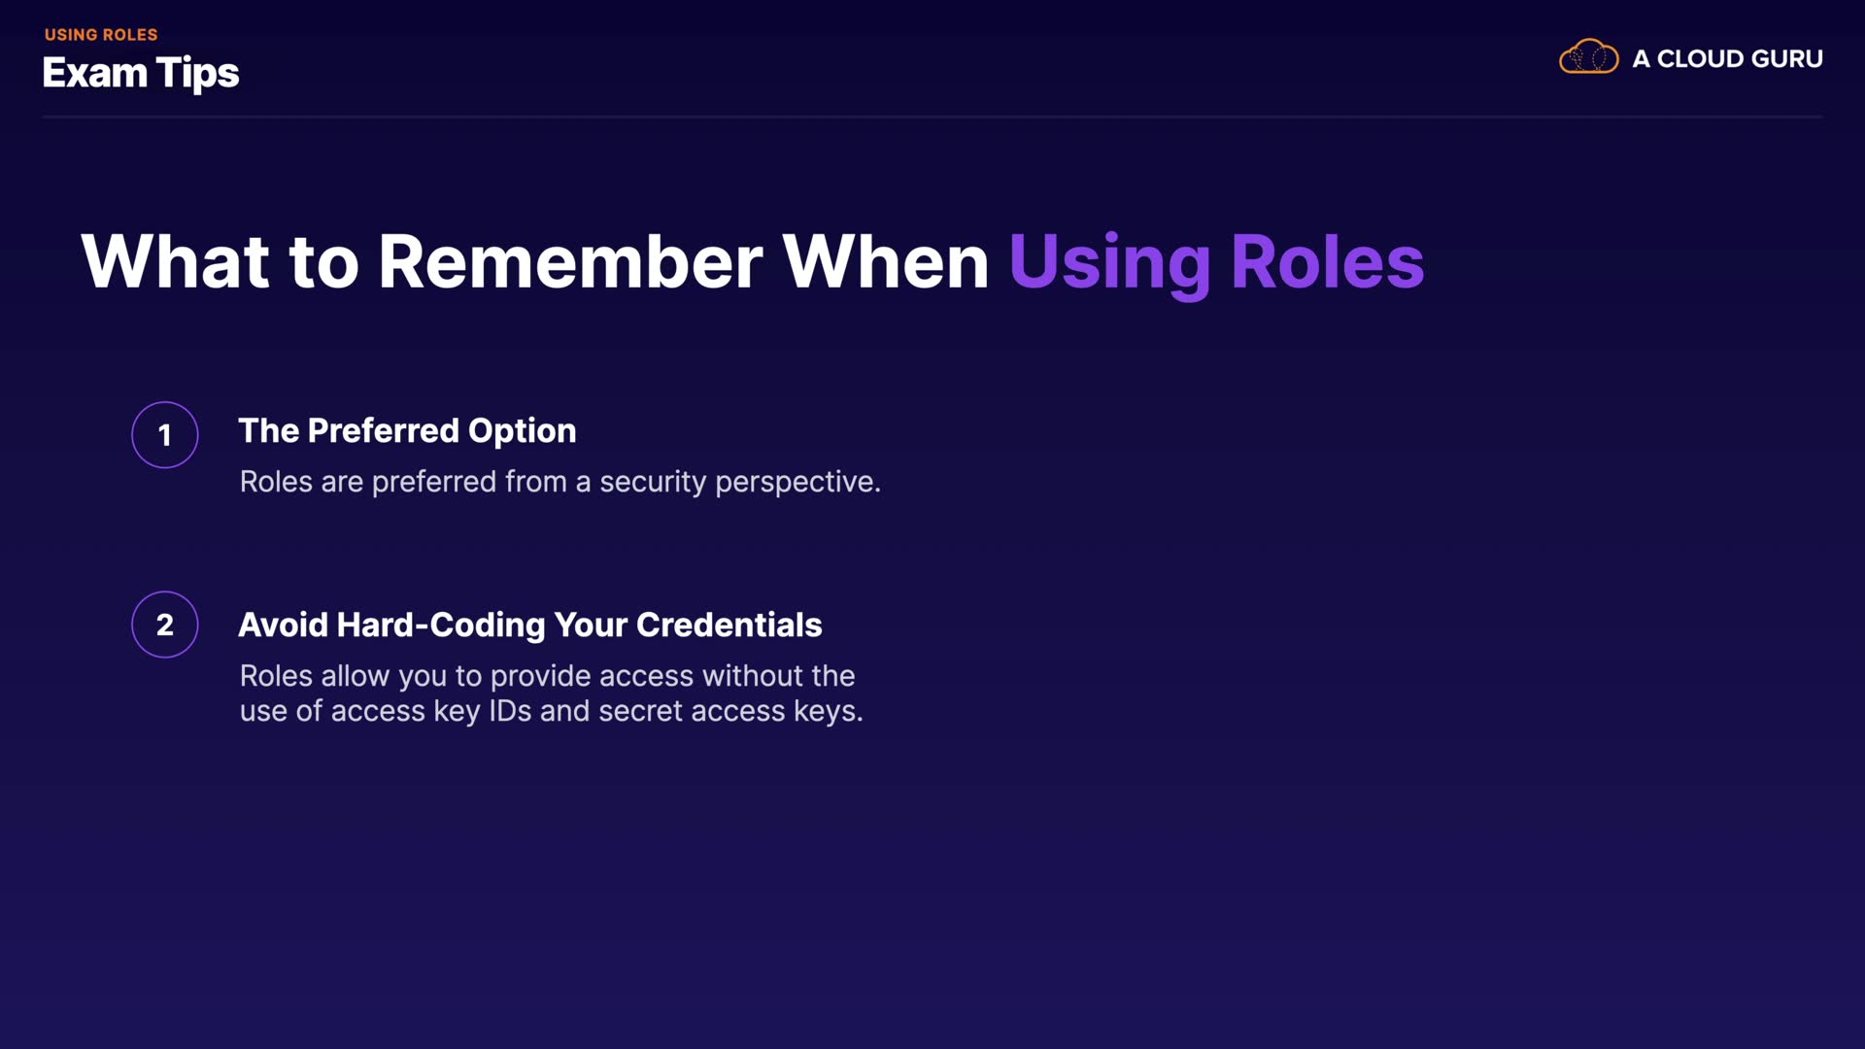Viewport: 1865px width, 1049px height.
Task: Select the orange "USING ROLES" section label
Action: (x=101, y=35)
